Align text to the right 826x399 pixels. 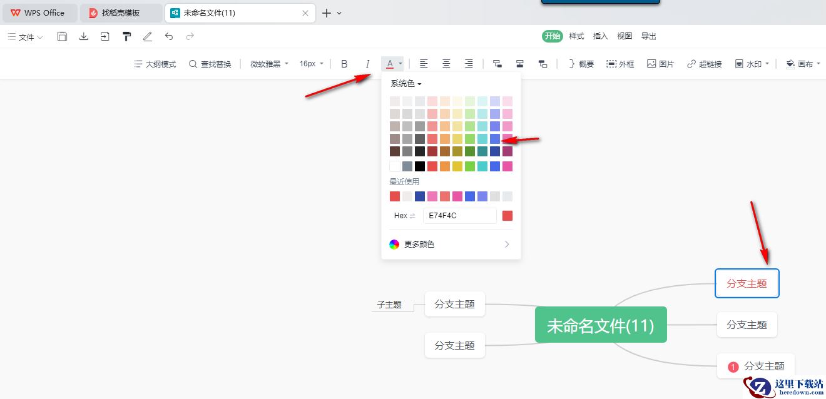469,64
